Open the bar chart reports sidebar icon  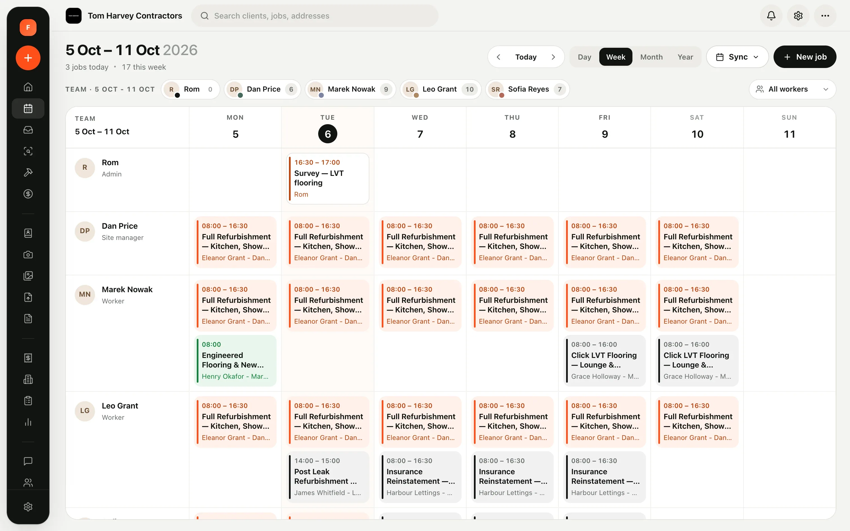(x=28, y=422)
